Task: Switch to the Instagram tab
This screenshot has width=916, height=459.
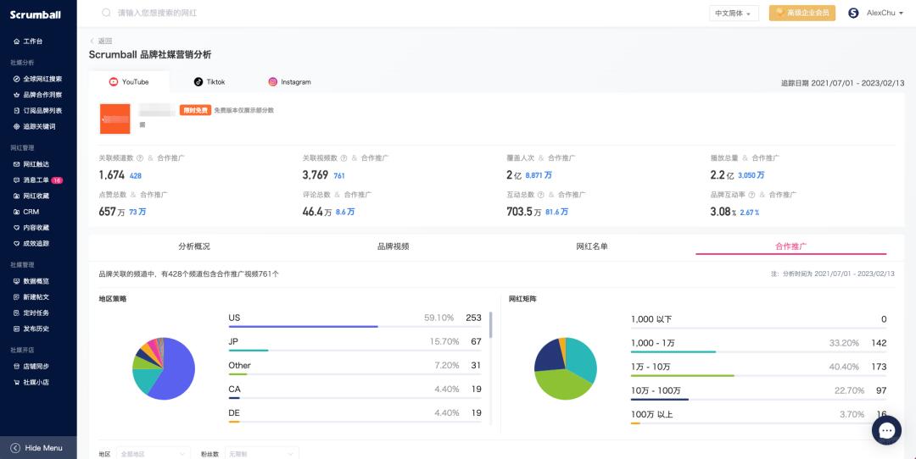Action: tap(290, 82)
